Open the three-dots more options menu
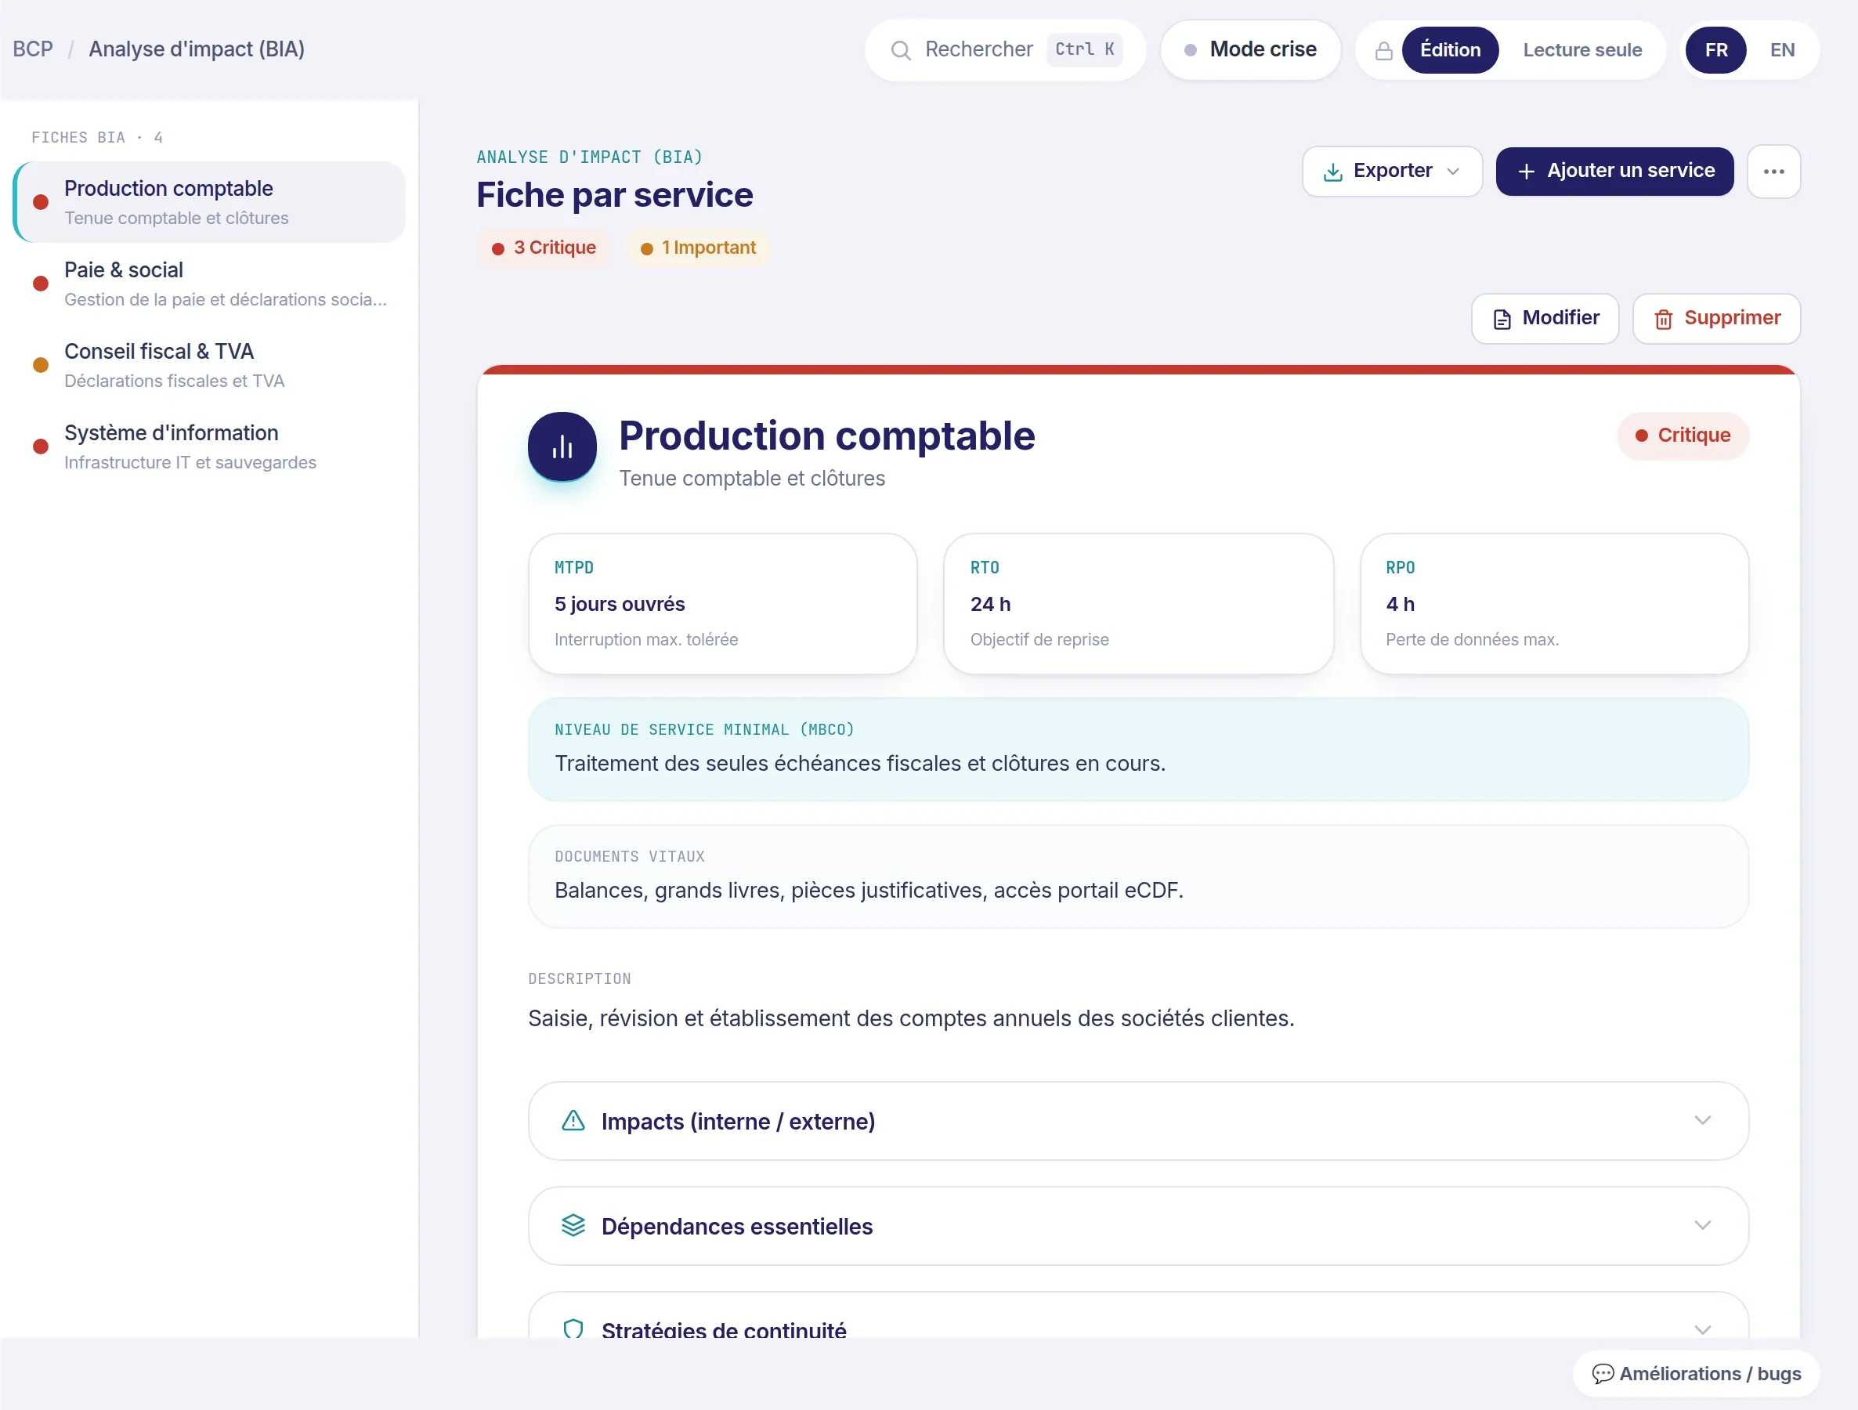1858x1410 pixels. [x=1773, y=172]
